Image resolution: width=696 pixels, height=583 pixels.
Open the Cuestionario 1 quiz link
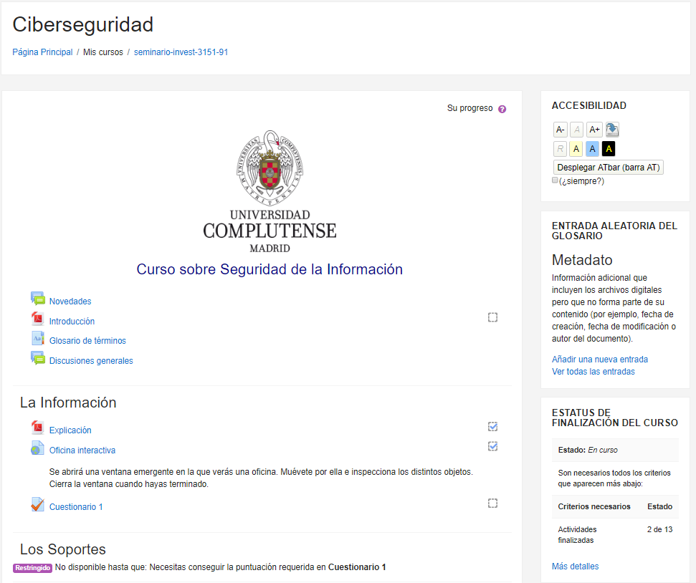76,507
